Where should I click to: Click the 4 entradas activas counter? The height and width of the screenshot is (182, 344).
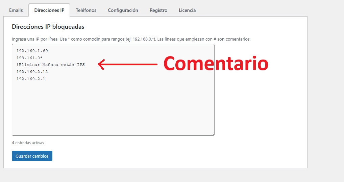pyautogui.click(x=28, y=143)
